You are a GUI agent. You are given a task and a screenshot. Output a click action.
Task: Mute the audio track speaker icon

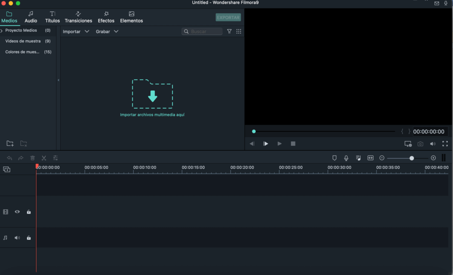tap(17, 238)
